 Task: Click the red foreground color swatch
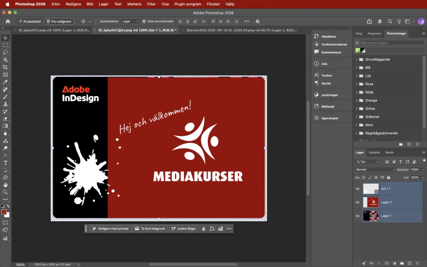pos(4,212)
